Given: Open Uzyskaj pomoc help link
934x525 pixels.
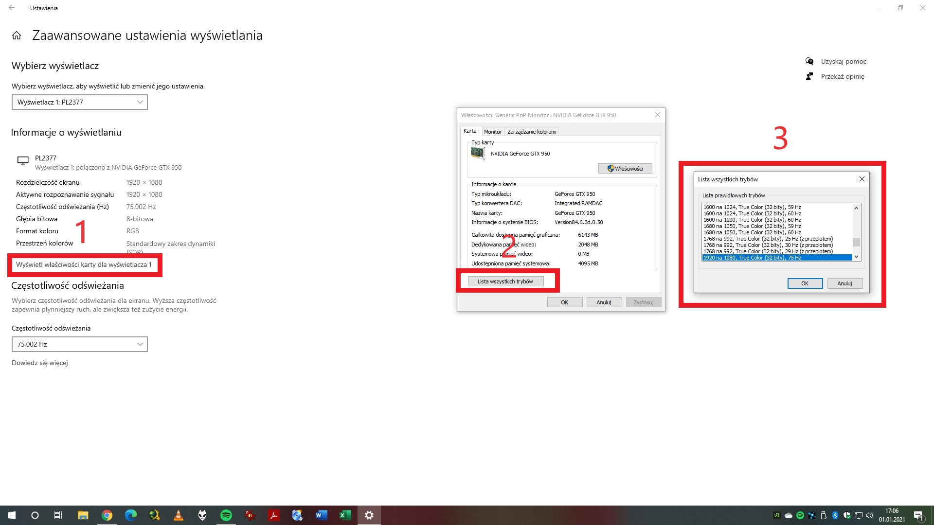Looking at the screenshot, I should (x=844, y=61).
